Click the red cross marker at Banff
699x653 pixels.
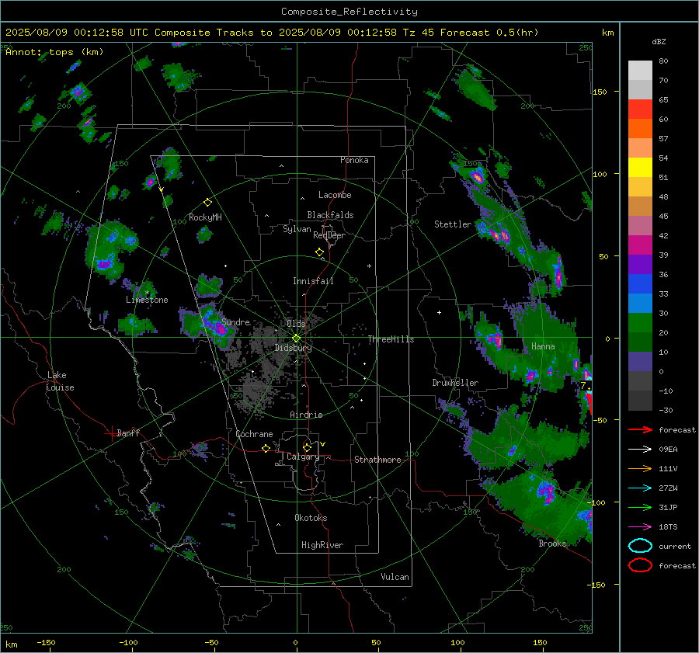pyautogui.click(x=111, y=433)
